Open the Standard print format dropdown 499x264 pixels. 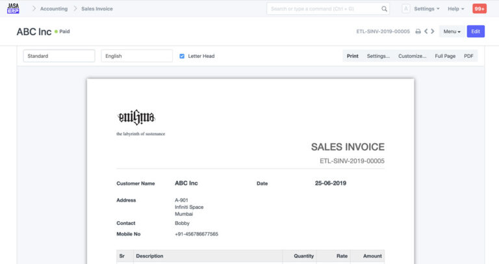tap(59, 56)
